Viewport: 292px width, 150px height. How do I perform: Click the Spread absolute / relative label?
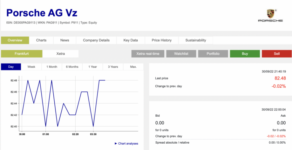(x=172, y=143)
